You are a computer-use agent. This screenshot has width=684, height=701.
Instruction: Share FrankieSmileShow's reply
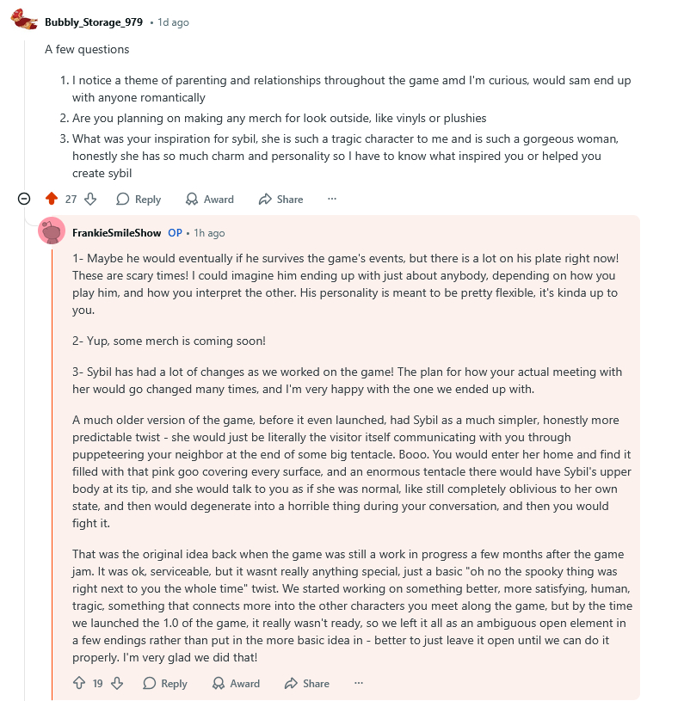(x=307, y=683)
